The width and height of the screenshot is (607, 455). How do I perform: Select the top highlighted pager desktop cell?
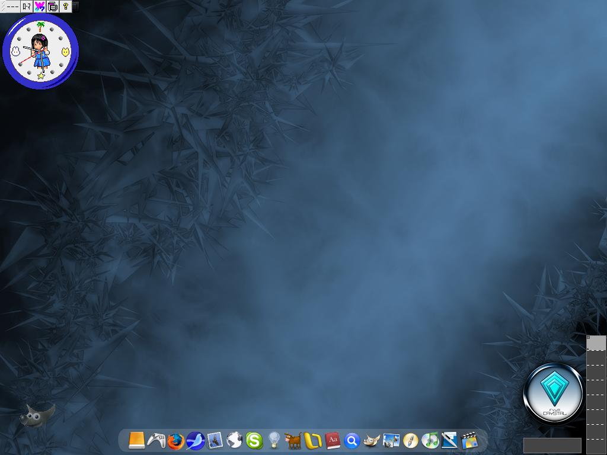click(596, 343)
